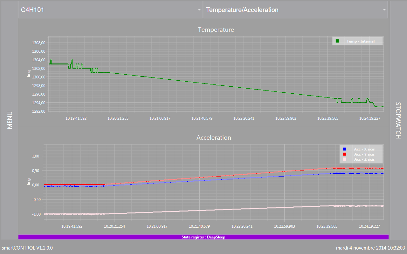Viewport: 407px width, 254px height.
Task: Click the 'smartCONTROL V1.2.0.0' version text
Action: (27, 248)
